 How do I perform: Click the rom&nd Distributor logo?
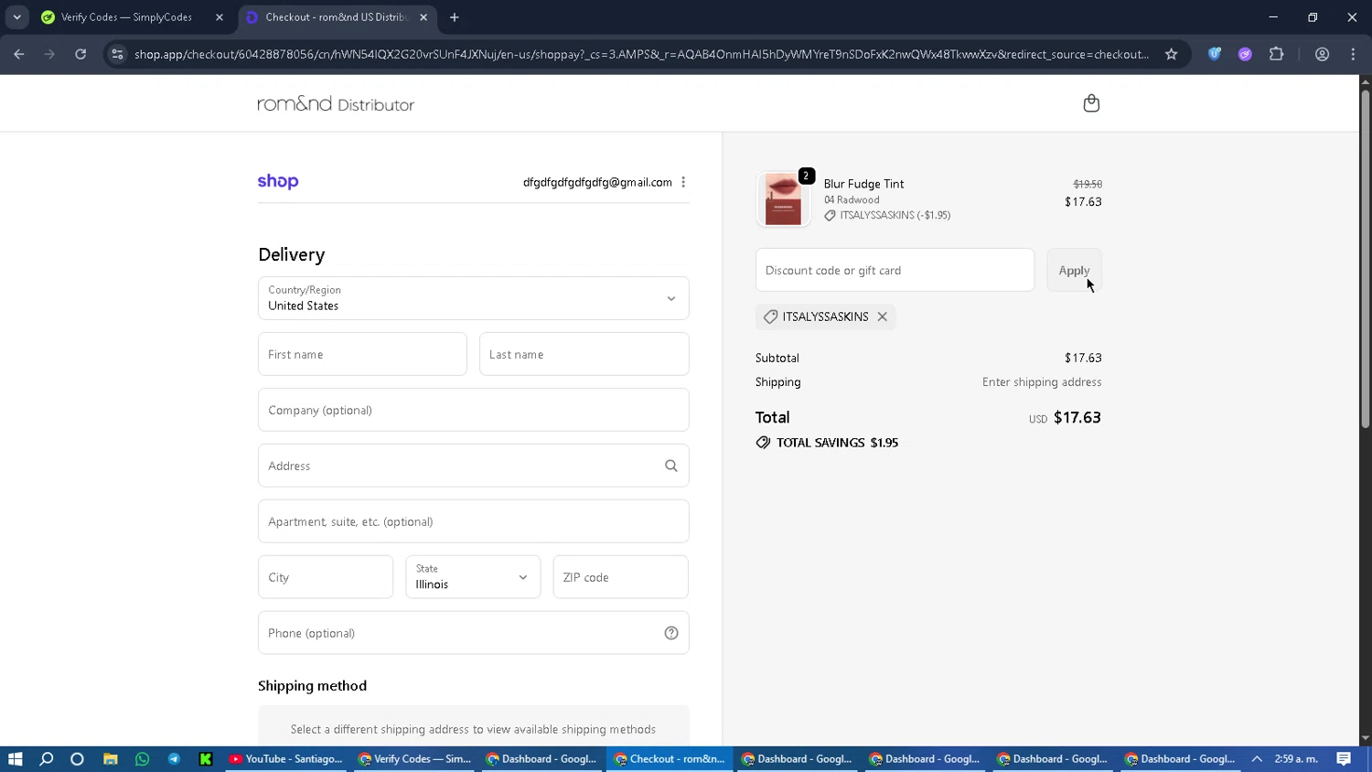tap(336, 103)
